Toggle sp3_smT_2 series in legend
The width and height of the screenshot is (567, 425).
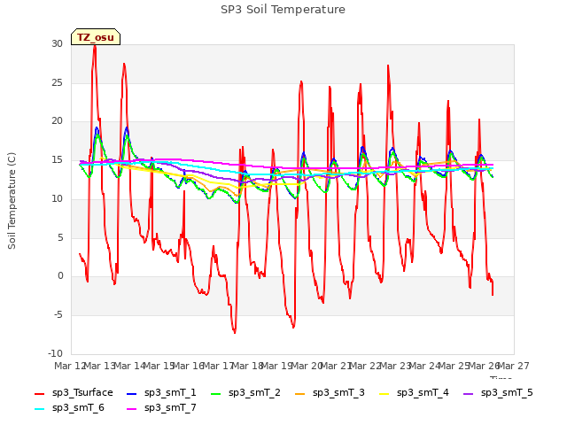click(x=246, y=393)
